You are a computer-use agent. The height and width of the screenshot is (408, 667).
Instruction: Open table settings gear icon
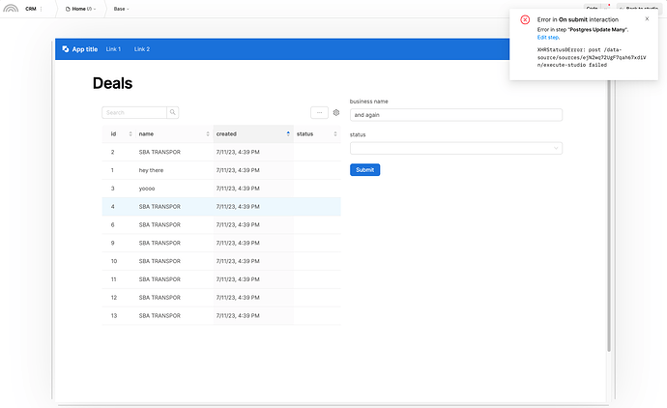coord(336,113)
